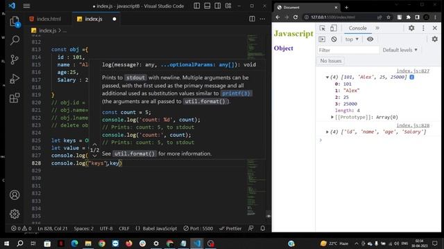Split the editor to the right
This screenshot has width=444, height=249.
click(252, 19)
